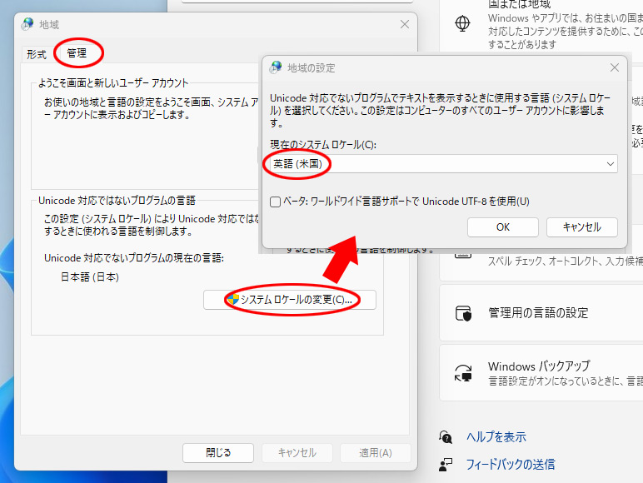Viewport: 643px width, 483px height.
Task: Open the 現在のシステム ロケール dropdown
Action: 444,163
